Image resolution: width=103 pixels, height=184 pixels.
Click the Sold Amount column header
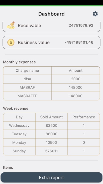(x=51, y=117)
